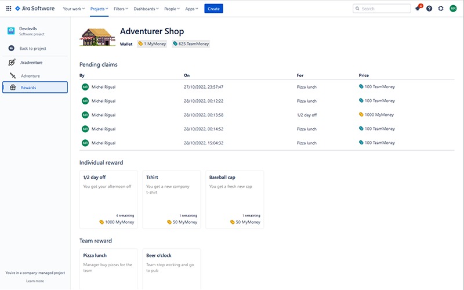This screenshot has width=464, height=290.
Task: Click the Jiradventure target icon
Action: pyautogui.click(x=12, y=63)
